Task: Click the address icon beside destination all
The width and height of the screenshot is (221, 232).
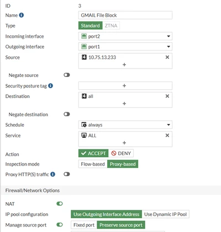Action: (x=84, y=96)
